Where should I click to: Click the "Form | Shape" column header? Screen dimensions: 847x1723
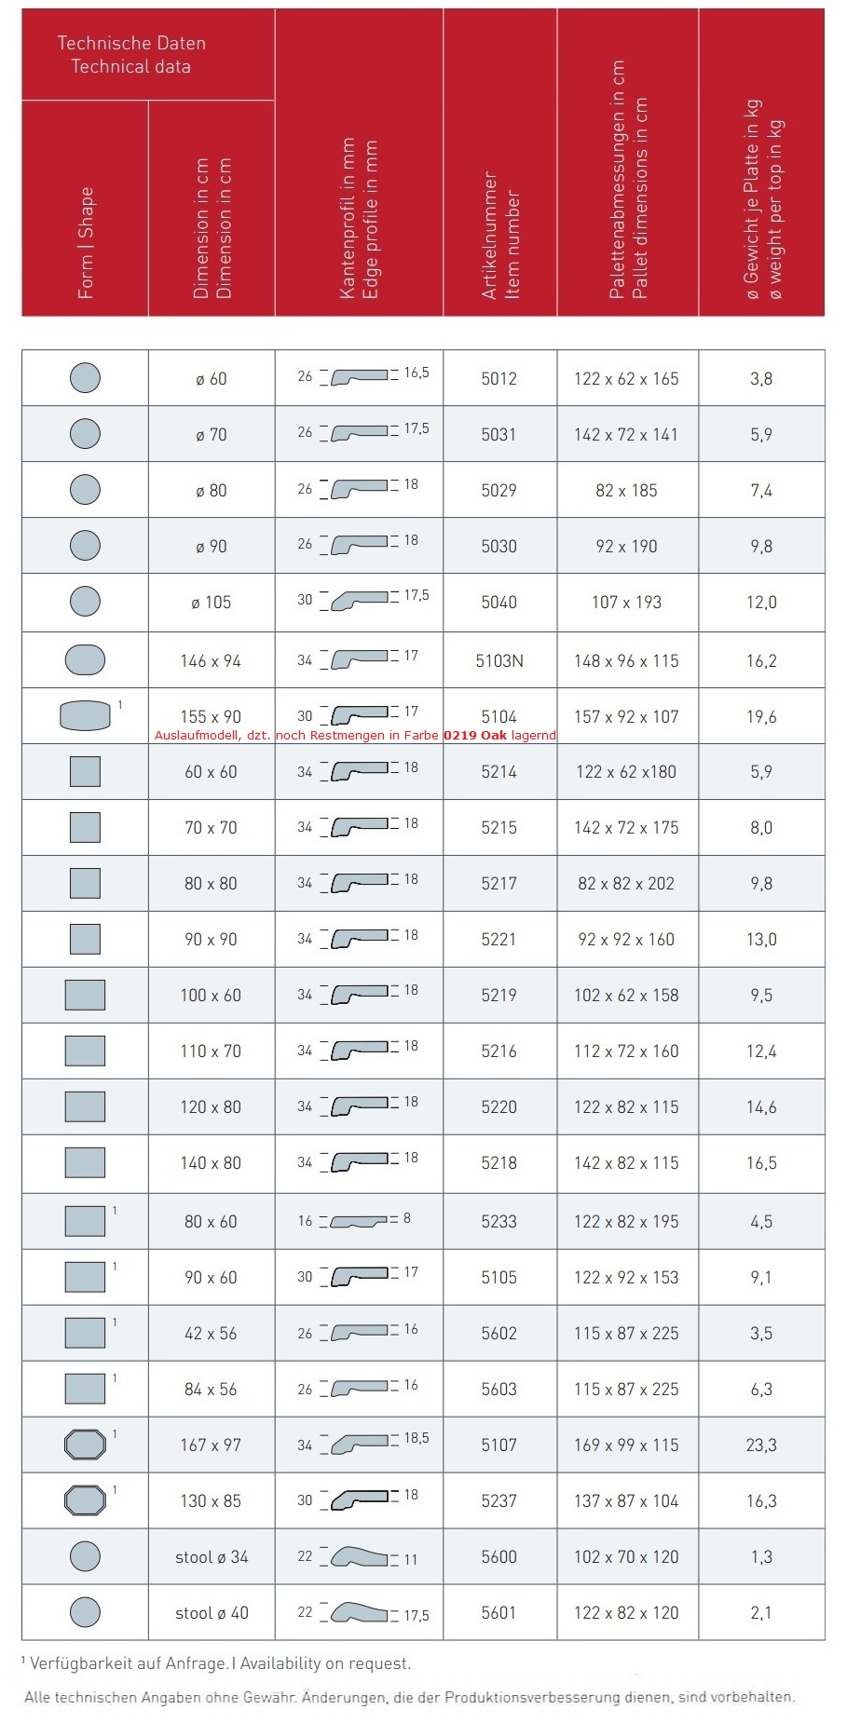85,242
